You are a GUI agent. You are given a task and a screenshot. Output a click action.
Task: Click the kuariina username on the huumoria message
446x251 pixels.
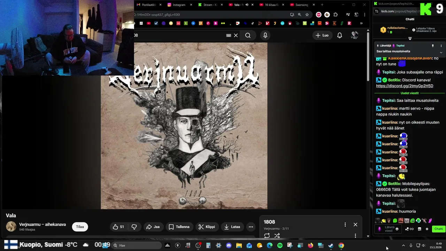(390, 211)
